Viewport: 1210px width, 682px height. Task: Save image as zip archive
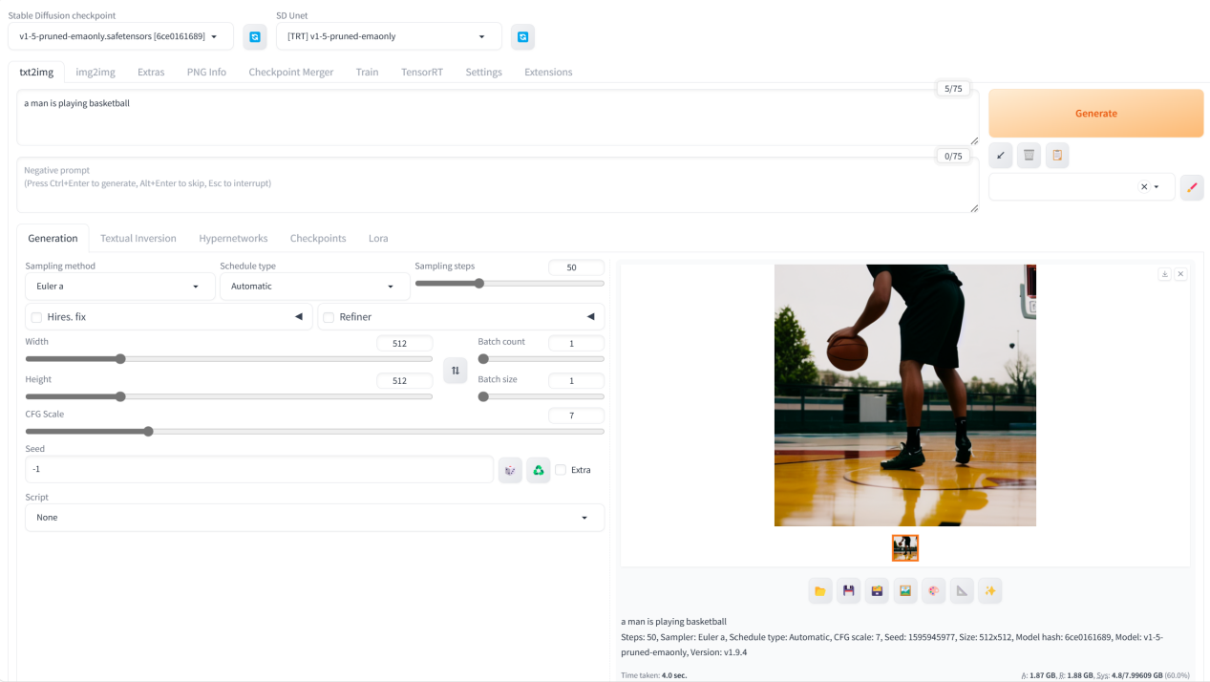[877, 591]
